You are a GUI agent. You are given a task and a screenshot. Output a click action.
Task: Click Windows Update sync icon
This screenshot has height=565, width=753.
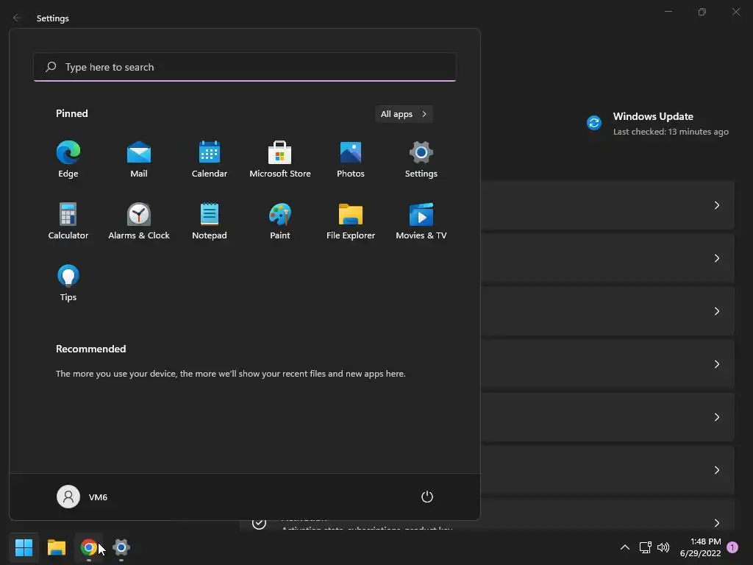pyautogui.click(x=594, y=123)
